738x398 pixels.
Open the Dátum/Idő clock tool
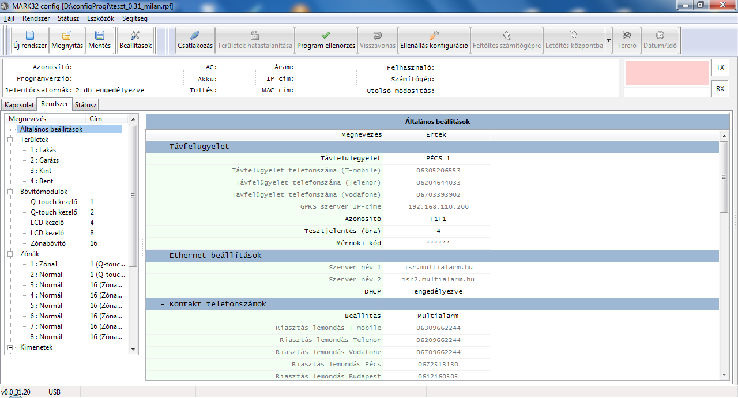(660, 40)
